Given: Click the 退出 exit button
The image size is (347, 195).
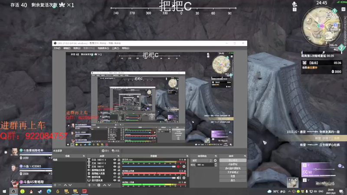Looking at the screenshot, I should point(233,180).
